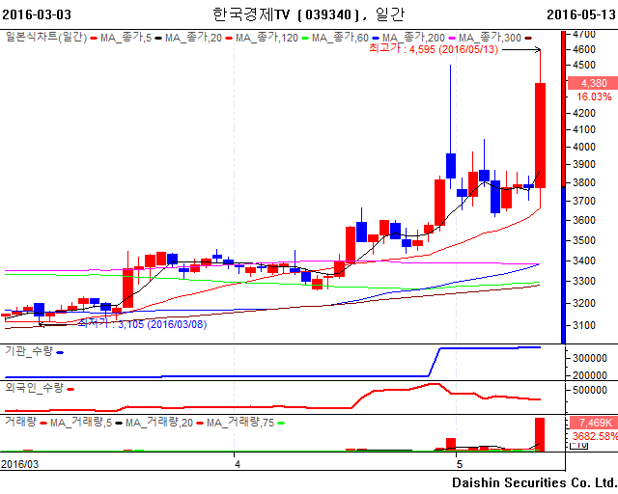Click the MA_종가,120 legend entry

(267, 38)
